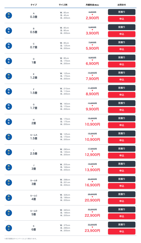Request 見積り for type F 1.5畳
This screenshot has width=141, height=243.
(122, 88)
